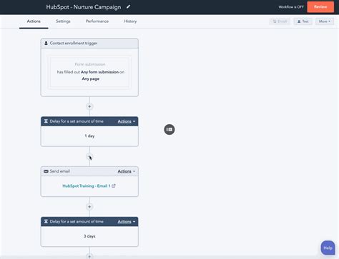View the History tab
The image size is (339, 259).
pyautogui.click(x=130, y=21)
